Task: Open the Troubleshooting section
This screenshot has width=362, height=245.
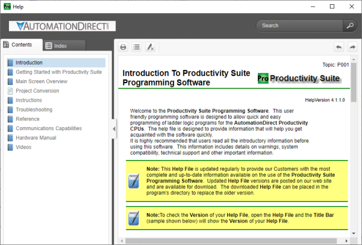Action: pos(33,109)
